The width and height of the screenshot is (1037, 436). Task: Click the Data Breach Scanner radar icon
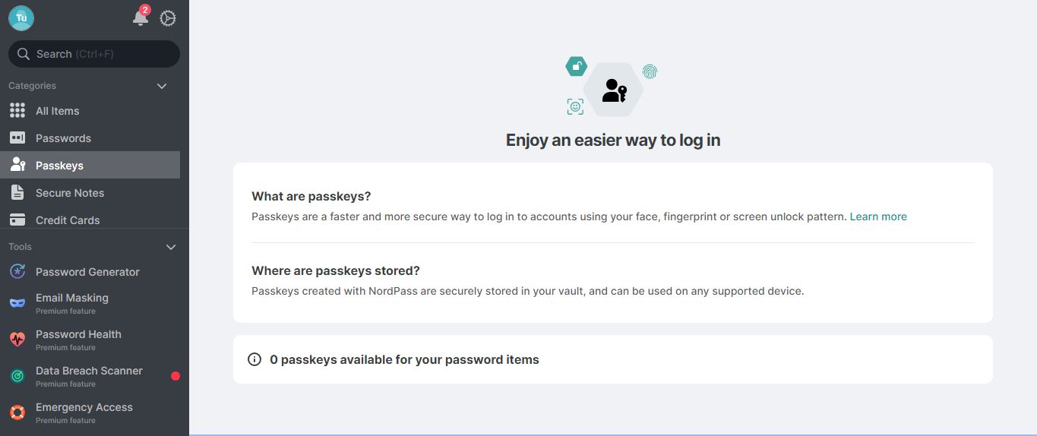point(17,376)
